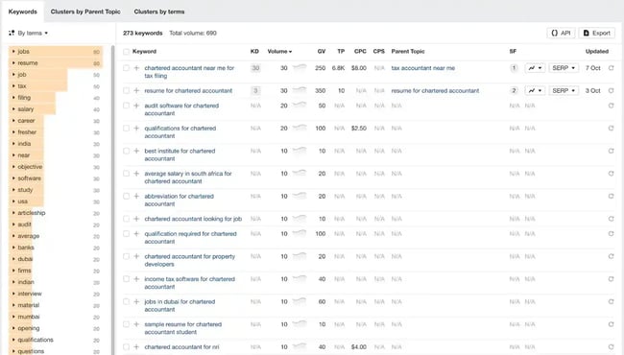
Task: Select the 'dubai' term in sidebar
Action: [x=25, y=259]
